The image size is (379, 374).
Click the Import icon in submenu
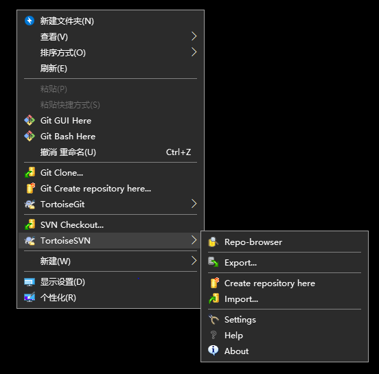pos(214,299)
